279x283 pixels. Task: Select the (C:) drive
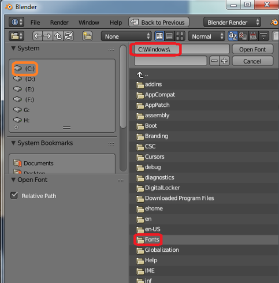click(x=24, y=68)
